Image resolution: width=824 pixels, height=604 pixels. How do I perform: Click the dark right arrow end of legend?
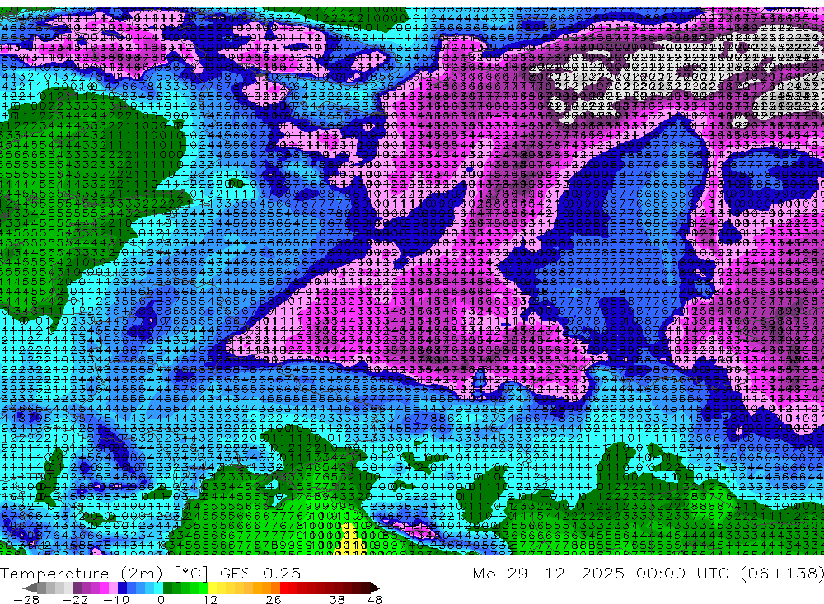point(375,588)
